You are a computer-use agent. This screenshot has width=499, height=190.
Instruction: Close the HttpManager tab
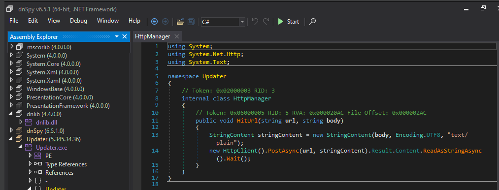[x=177, y=36]
